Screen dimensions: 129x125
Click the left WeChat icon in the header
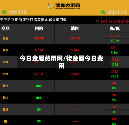(x=4, y=12)
